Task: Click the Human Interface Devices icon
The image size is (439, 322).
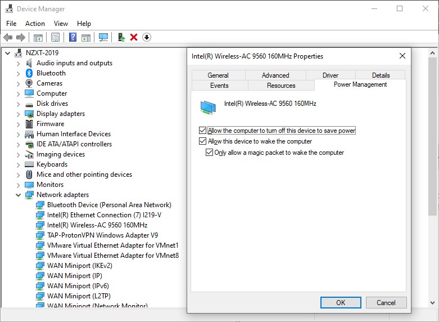Action: coord(29,135)
